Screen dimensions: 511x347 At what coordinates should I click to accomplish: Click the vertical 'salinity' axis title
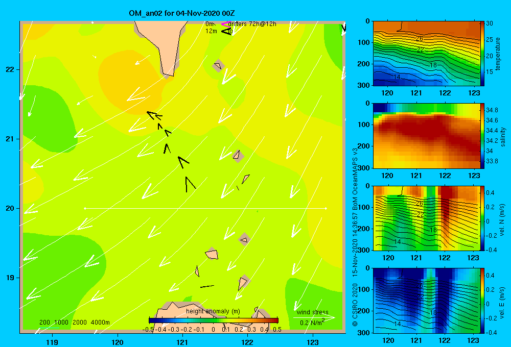click(503, 137)
